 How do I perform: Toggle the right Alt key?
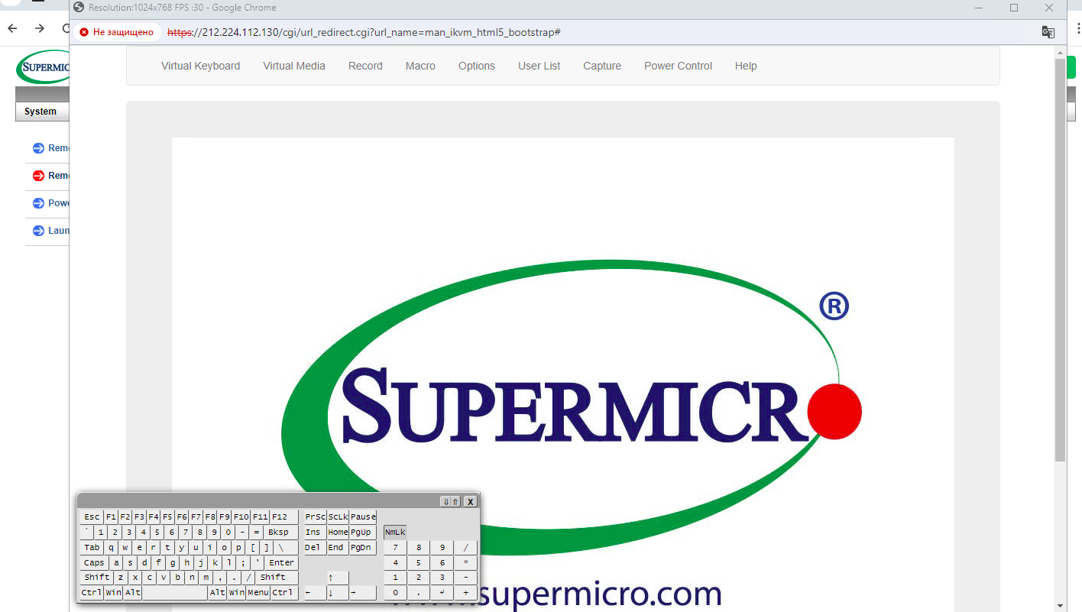click(218, 593)
